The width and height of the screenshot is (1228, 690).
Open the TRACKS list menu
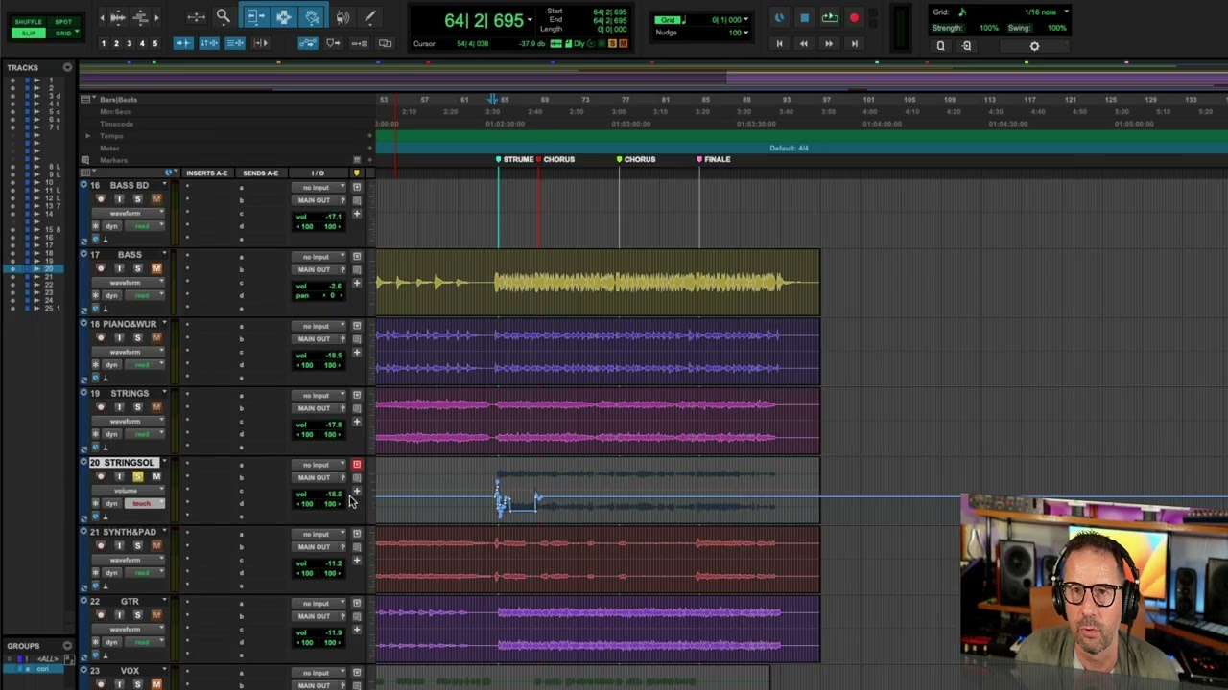67,67
